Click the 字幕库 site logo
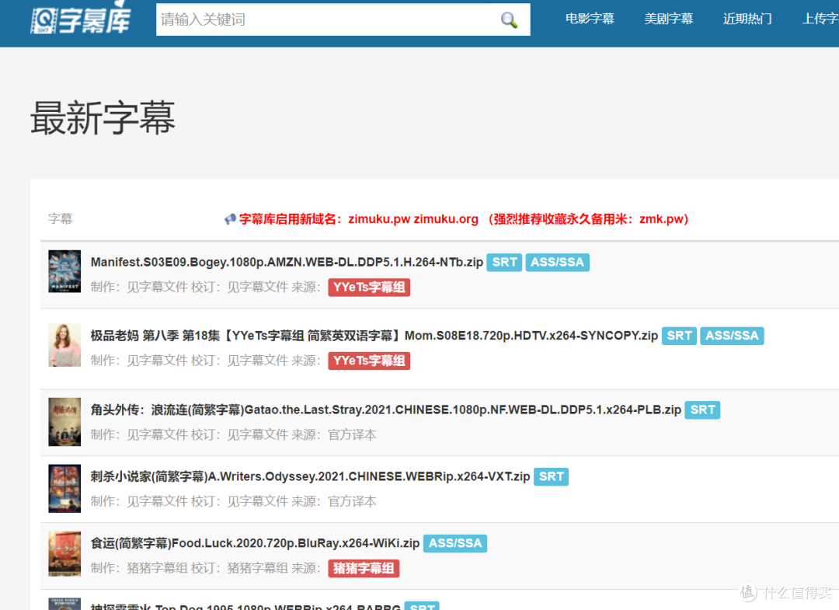 click(x=81, y=19)
